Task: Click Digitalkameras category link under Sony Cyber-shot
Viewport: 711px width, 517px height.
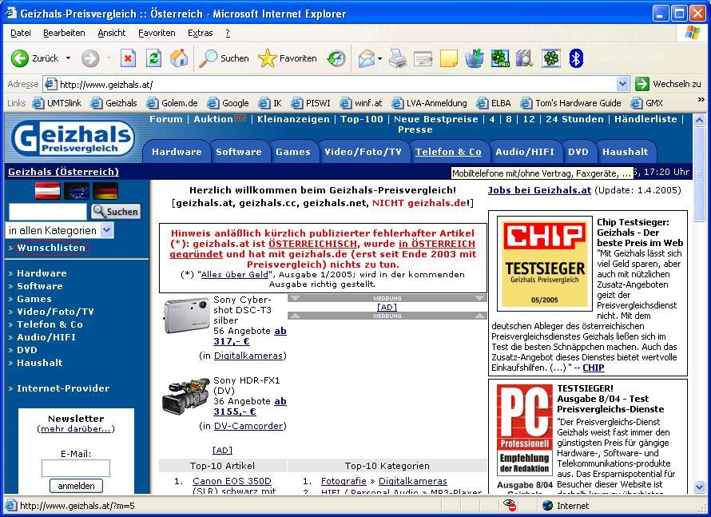Action: (248, 356)
